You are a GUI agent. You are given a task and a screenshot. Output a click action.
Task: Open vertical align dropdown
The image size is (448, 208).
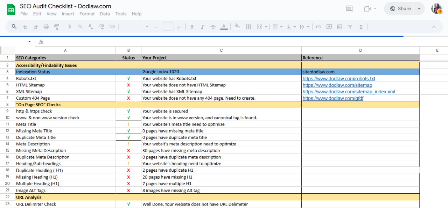(x=291, y=27)
